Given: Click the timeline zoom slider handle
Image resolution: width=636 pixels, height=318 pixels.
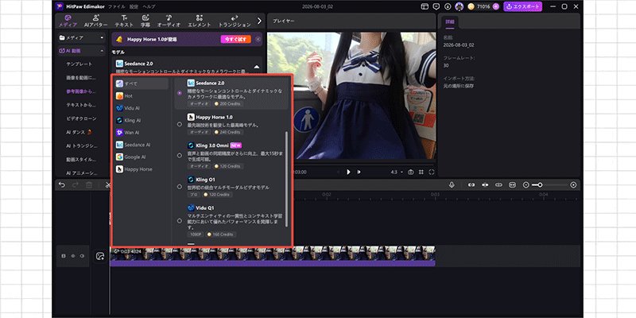Looking at the screenshot, I should tap(540, 185).
